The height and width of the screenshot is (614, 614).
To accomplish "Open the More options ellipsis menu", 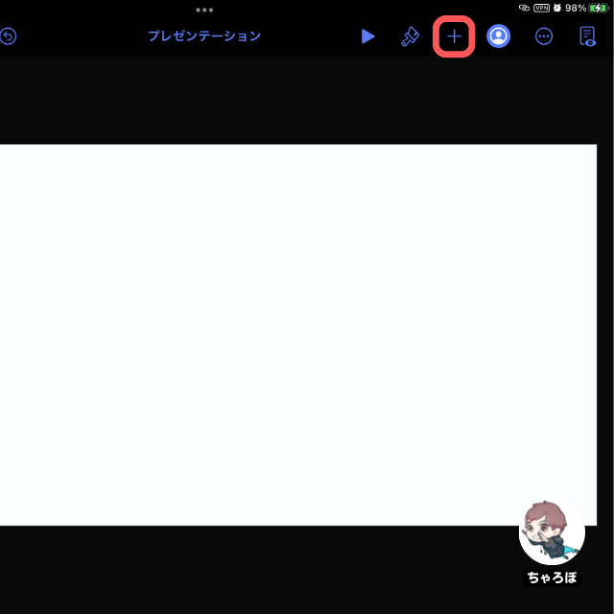I will [x=544, y=36].
